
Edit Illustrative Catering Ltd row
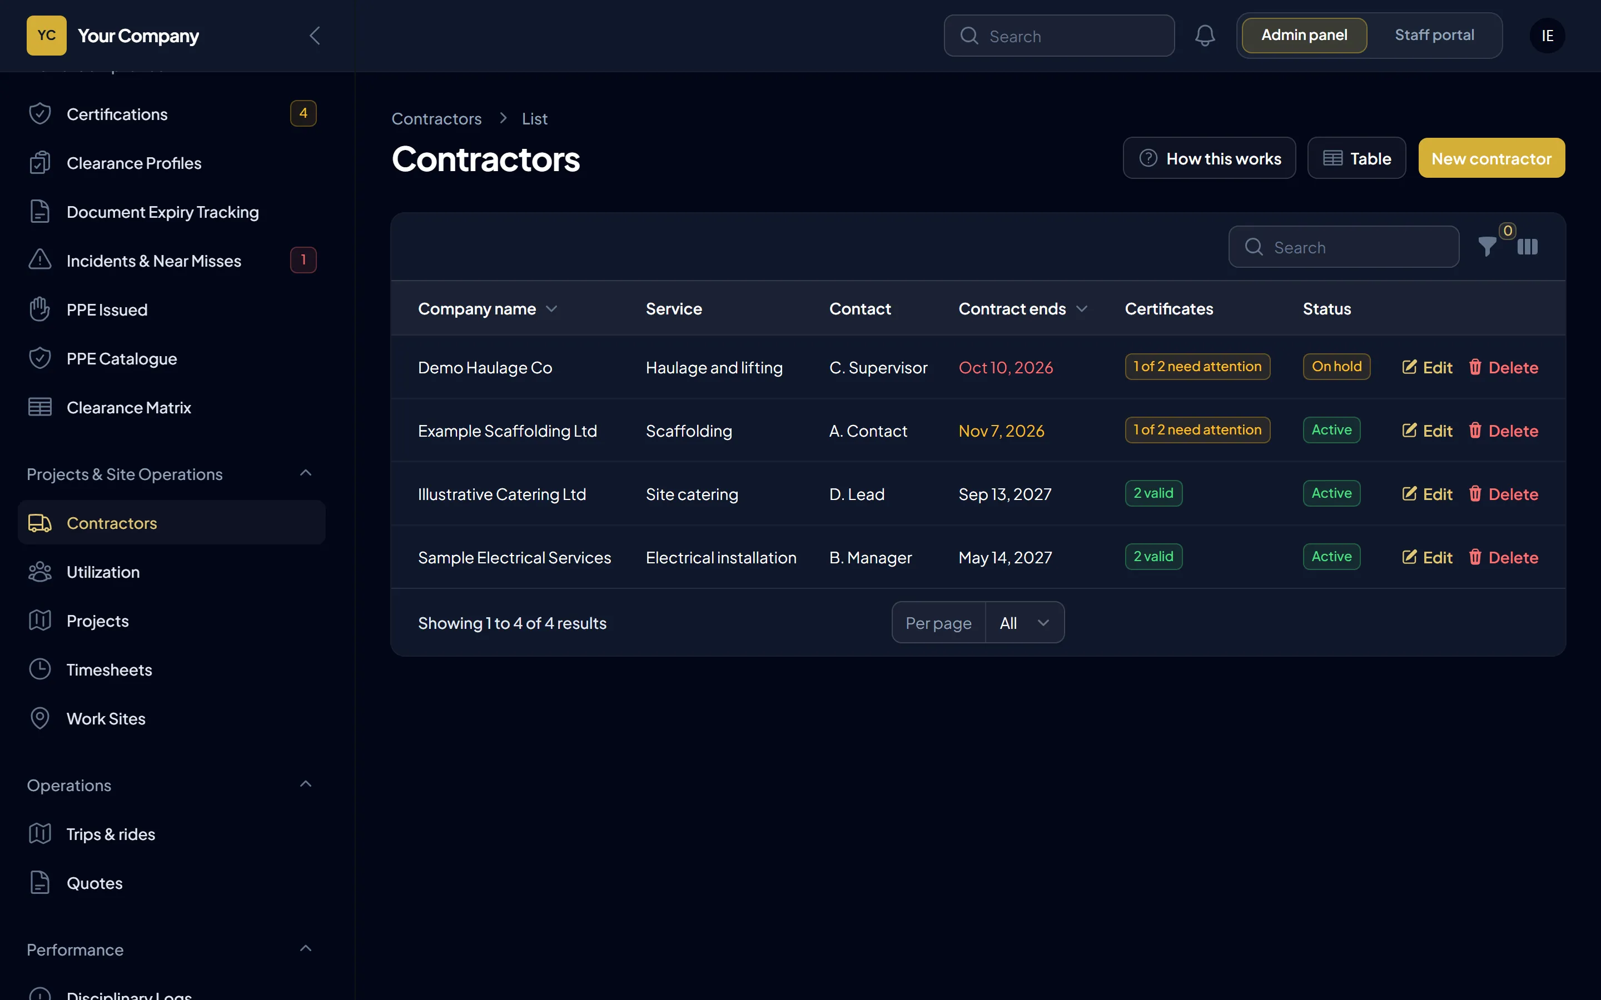click(1427, 494)
